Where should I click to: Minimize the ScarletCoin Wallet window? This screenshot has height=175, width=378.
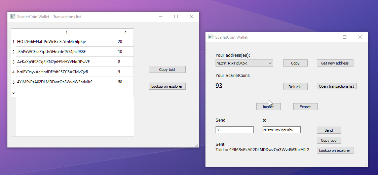pos(329,37)
